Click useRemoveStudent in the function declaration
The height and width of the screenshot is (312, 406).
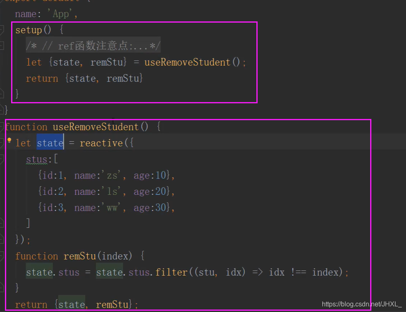pyautogui.click(x=96, y=127)
